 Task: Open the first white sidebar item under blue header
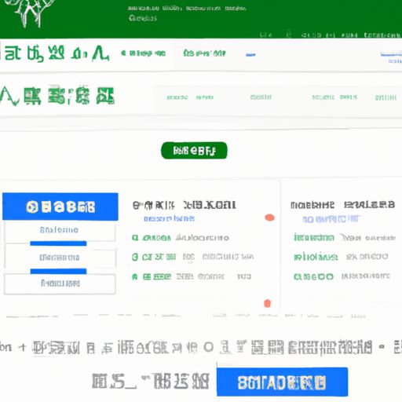pos(60,230)
